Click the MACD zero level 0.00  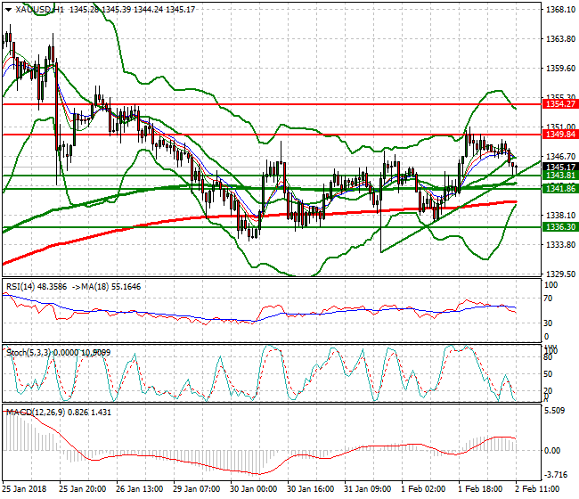click(x=552, y=451)
